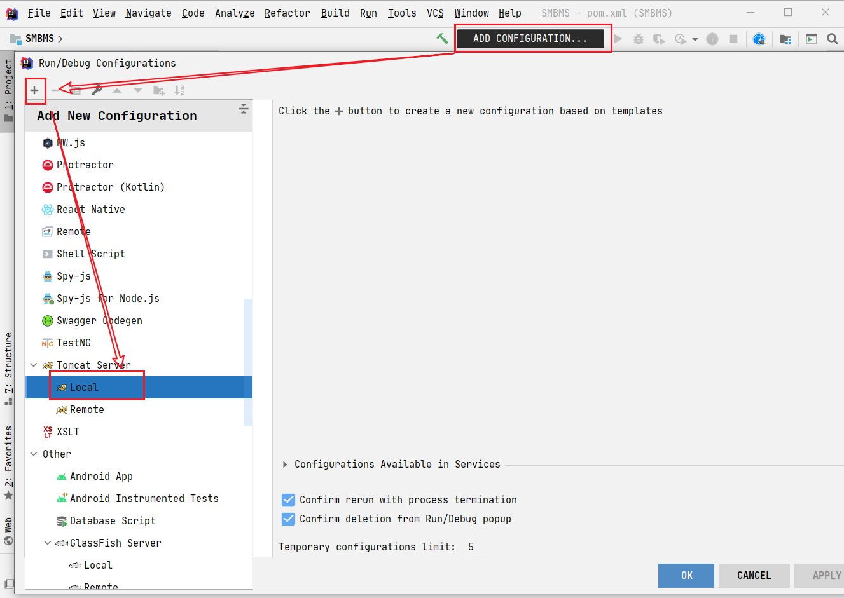The image size is (844, 598).
Task: Toggle Confirm rerun with process termination
Action: (288, 500)
